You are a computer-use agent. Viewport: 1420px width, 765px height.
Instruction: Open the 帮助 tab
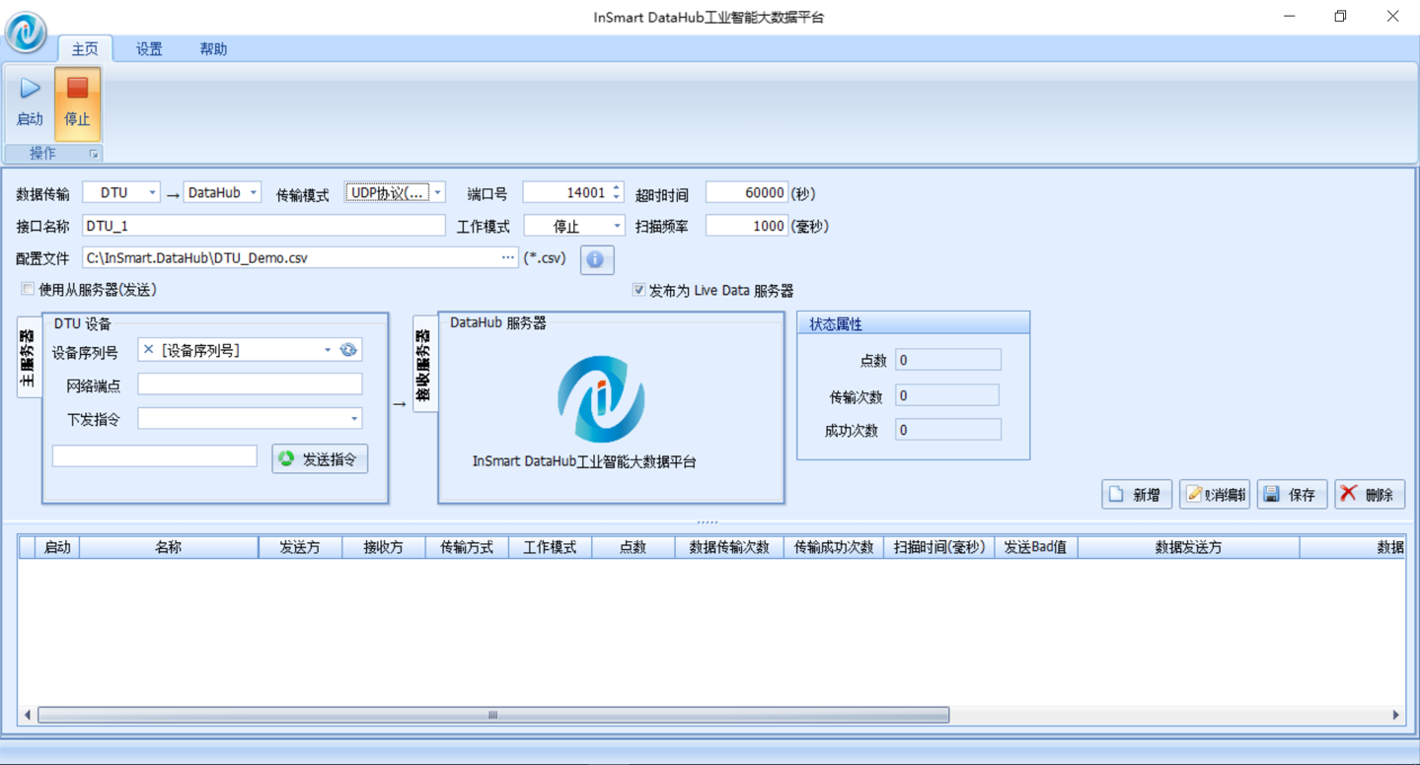click(213, 49)
